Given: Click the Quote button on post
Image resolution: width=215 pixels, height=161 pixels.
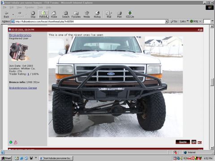Looking at the screenshot, I should coord(183,142).
